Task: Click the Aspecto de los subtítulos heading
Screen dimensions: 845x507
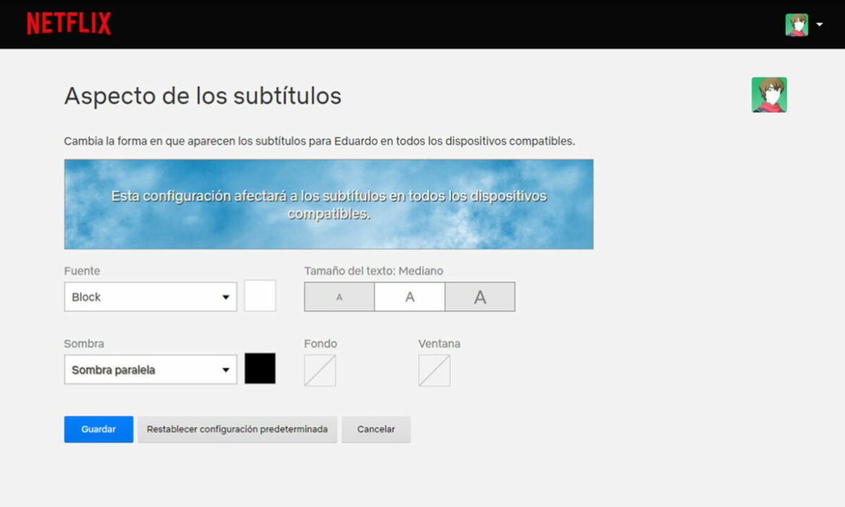Action: pos(203,95)
